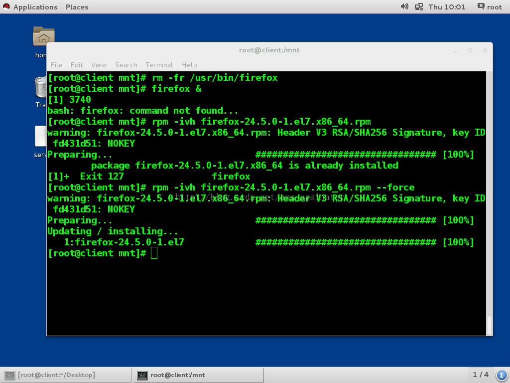Open the terminal Search menu
Viewport: 510px width, 383px height.
tap(126, 65)
